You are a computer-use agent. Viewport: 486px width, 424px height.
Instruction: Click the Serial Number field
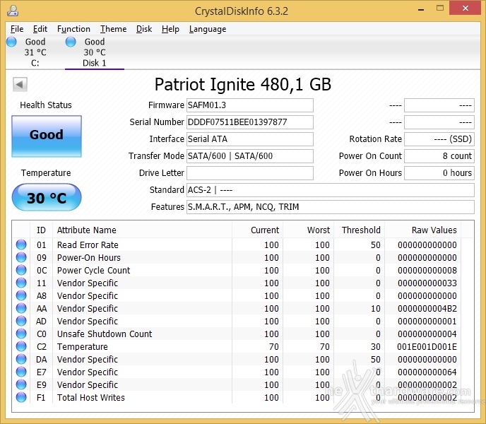(250, 122)
